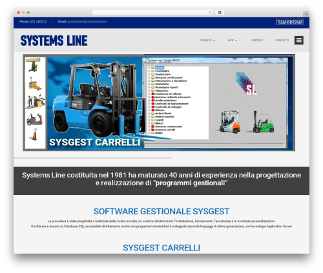Click the red Contratti di noleggio folder icon
323x273 pixels.
[153, 107]
